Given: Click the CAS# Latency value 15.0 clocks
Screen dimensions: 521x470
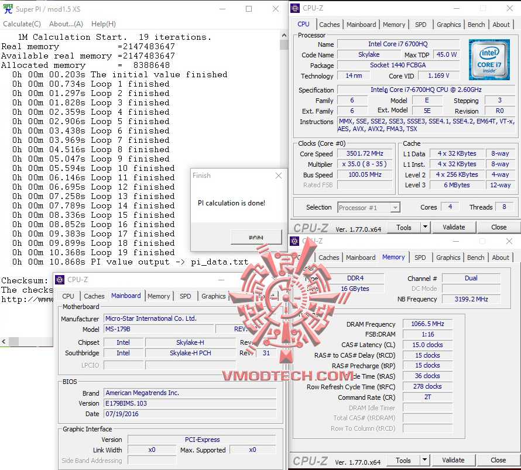Looking at the screenshot, I should click(x=427, y=345).
